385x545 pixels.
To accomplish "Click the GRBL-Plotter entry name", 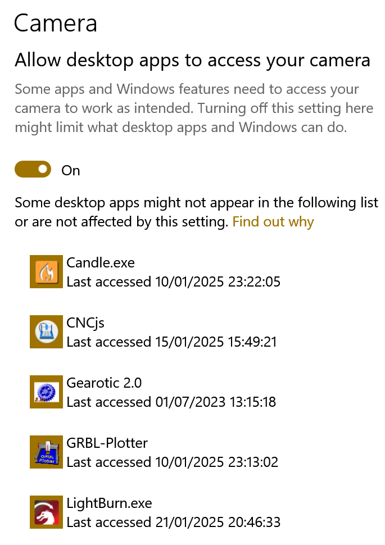I will coord(107,443).
